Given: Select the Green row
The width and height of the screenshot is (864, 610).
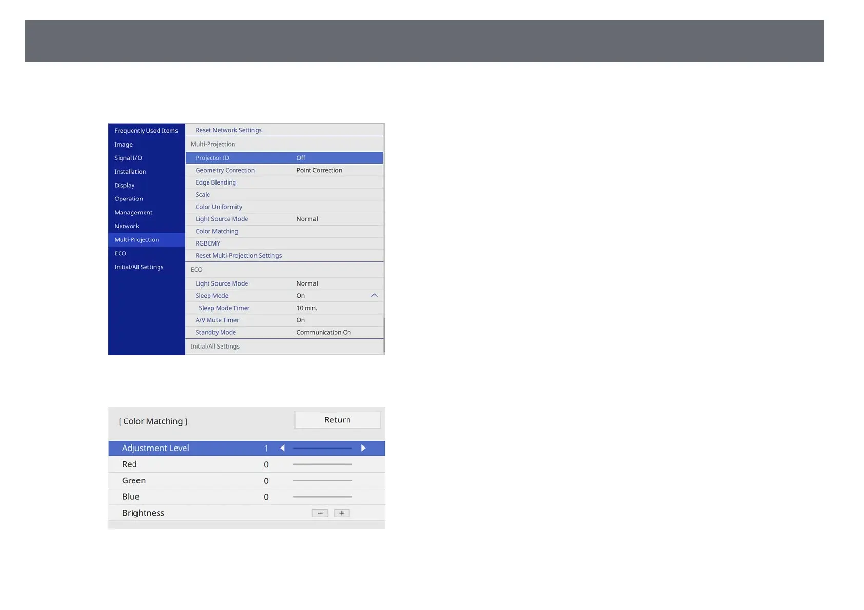Looking at the screenshot, I should (x=247, y=481).
